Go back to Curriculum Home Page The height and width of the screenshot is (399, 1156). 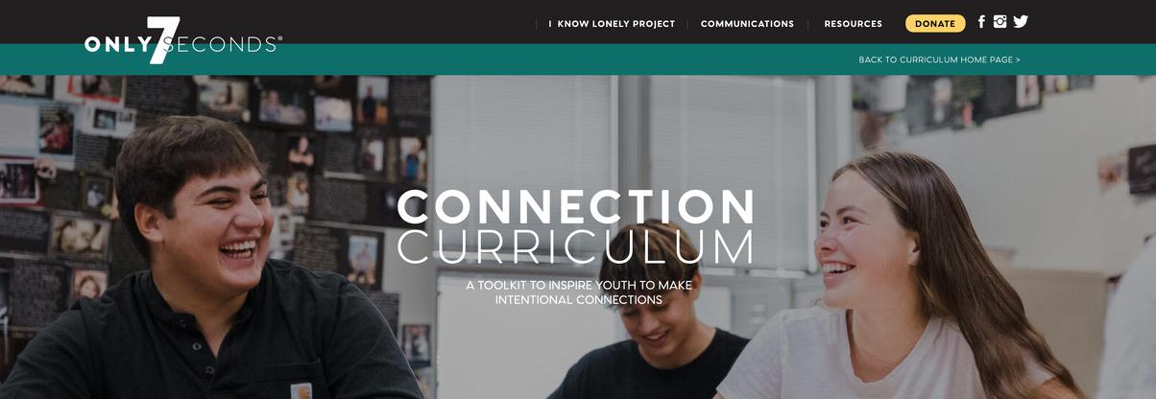pos(939,59)
